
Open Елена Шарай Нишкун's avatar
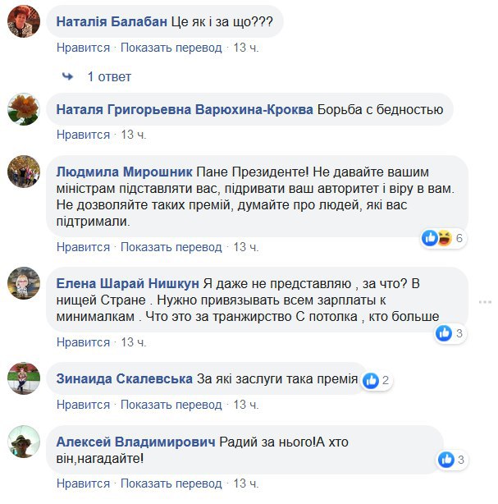[x=24, y=284]
